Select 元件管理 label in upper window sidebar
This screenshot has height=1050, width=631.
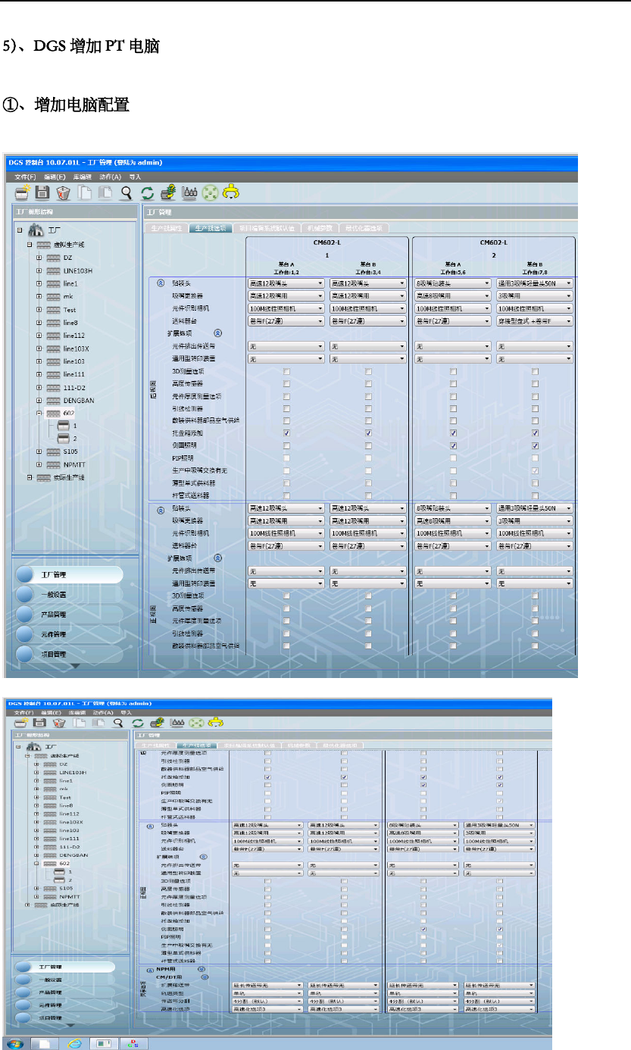[x=53, y=634]
